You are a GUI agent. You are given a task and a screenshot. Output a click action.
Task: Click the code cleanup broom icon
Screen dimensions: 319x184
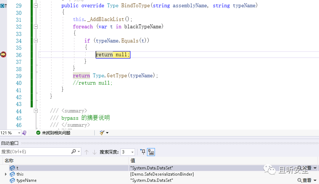click(102, 133)
